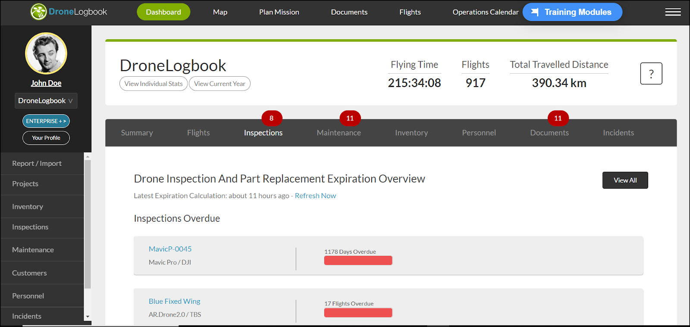Click View Individual Stats button
Image resolution: width=690 pixels, height=327 pixels.
(154, 84)
